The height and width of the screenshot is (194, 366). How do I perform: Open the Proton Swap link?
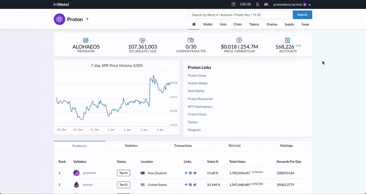coord(197,75)
